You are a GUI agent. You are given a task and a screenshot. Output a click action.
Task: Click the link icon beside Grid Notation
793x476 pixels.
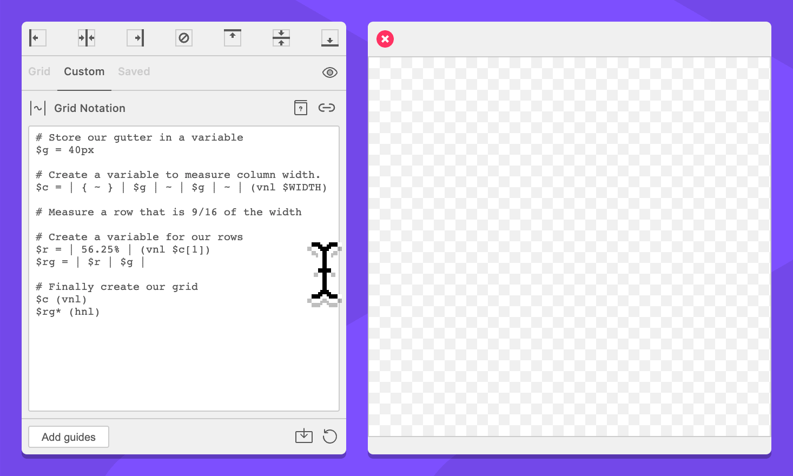tap(327, 108)
